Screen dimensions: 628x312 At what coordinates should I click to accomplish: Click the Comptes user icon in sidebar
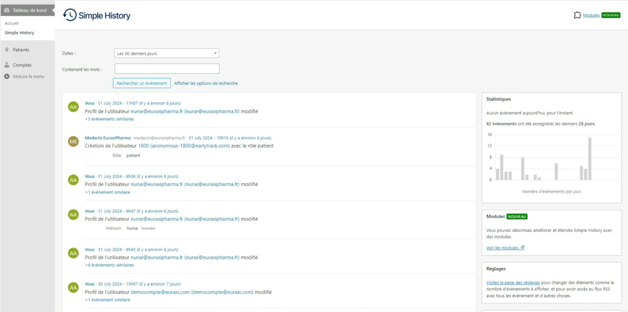point(7,65)
